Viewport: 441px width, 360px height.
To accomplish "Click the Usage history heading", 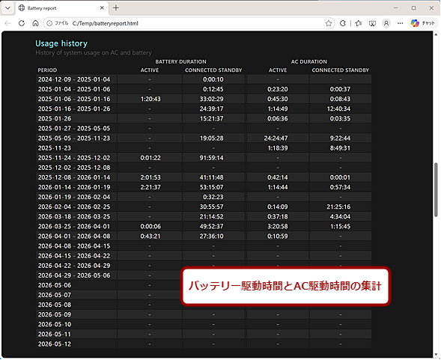I will coord(61,43).
